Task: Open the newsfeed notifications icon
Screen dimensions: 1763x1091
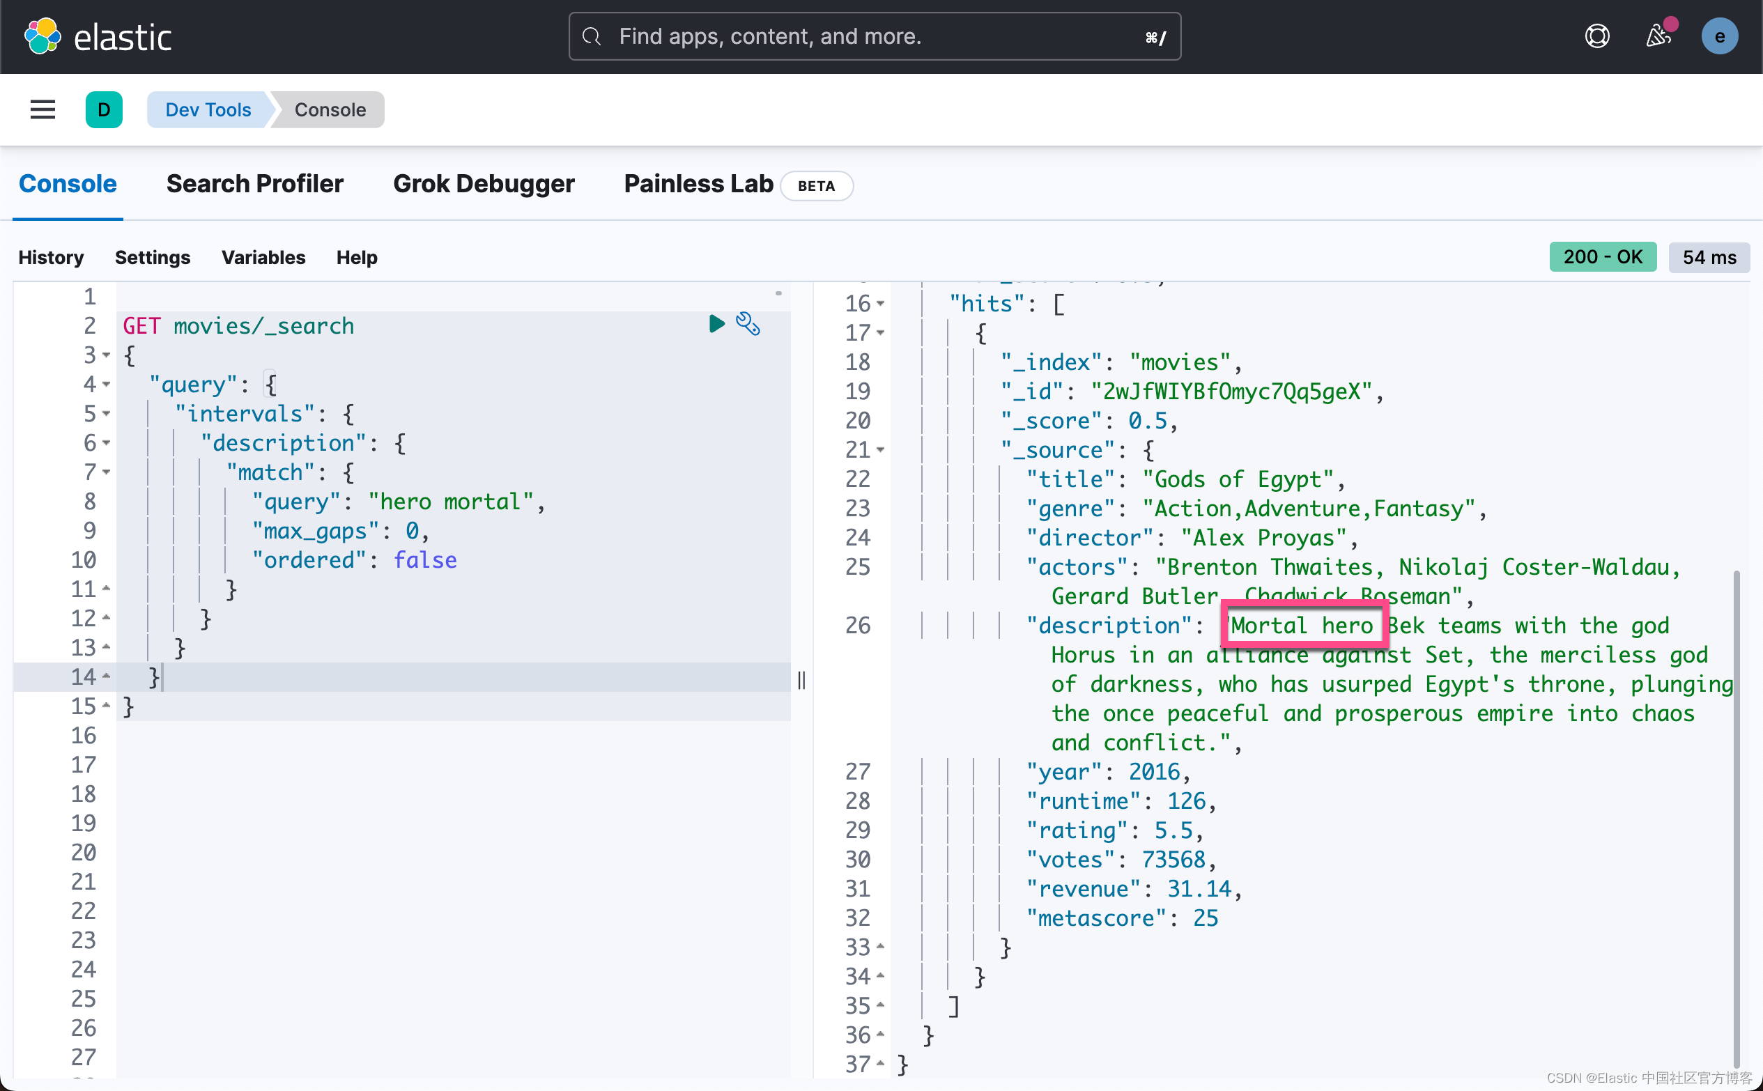Action: click(1658, 36)
